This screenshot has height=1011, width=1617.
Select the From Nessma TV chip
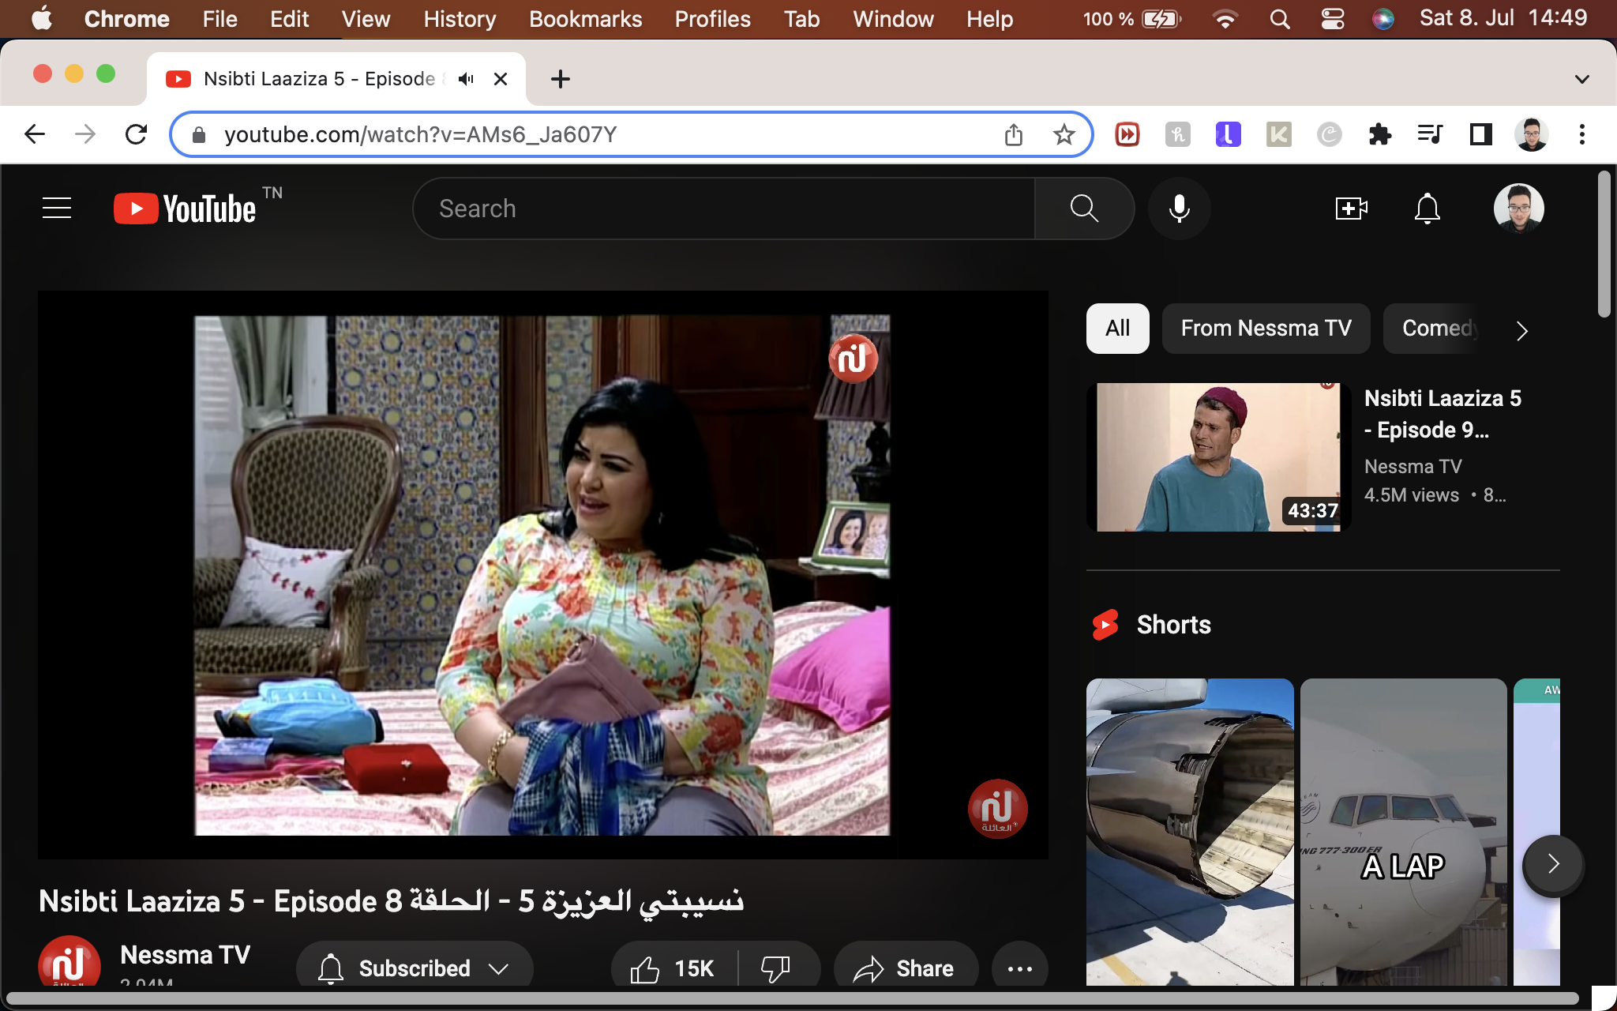coord(1266,329)
